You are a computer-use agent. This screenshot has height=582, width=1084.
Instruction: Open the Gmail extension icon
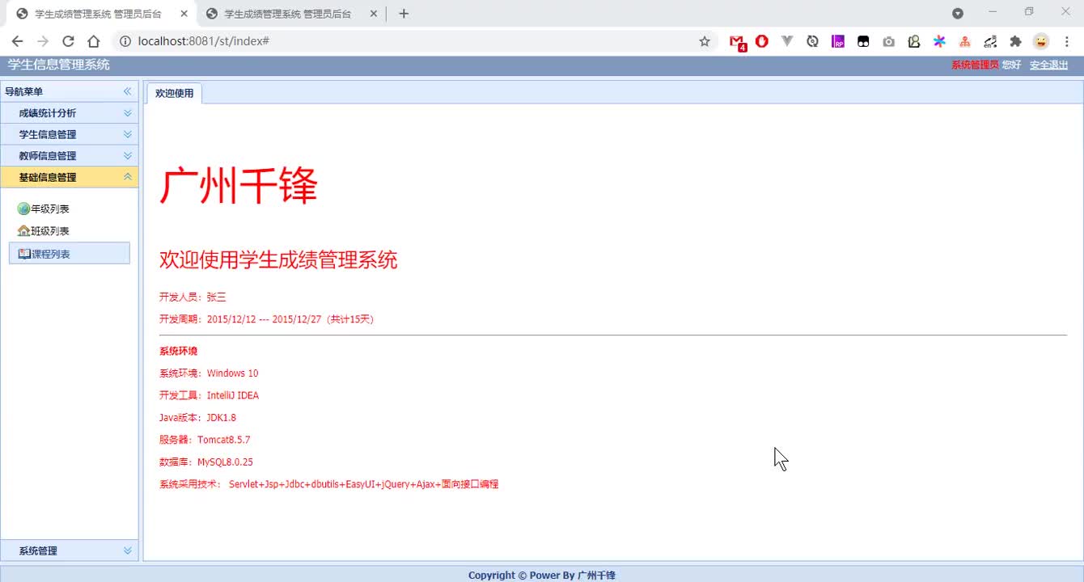[737, 42]
